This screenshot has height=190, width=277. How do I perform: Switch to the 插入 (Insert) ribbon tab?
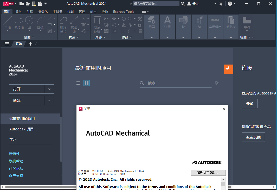18,12
